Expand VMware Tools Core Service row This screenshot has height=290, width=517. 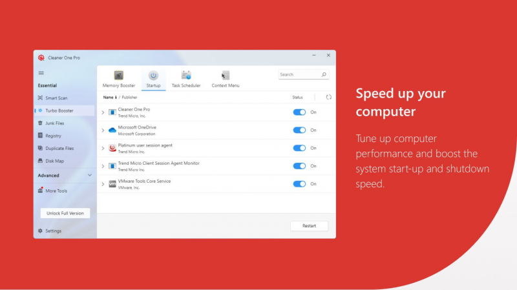pos(103,184)
